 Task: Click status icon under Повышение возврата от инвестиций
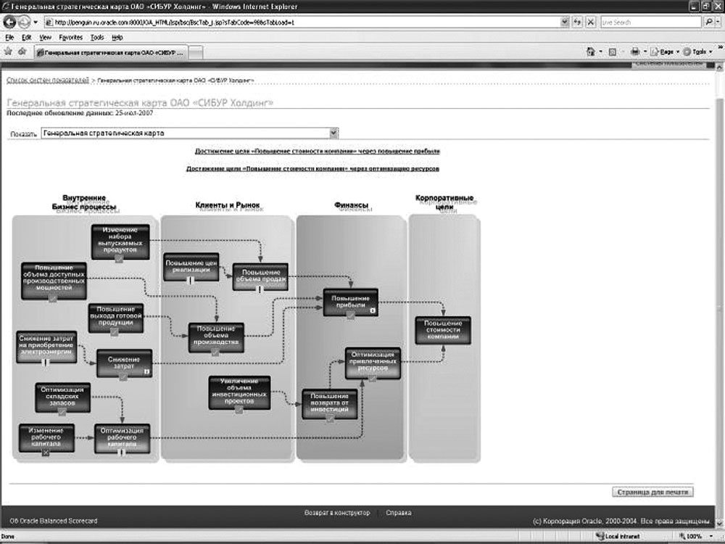[x=330, y=419]
